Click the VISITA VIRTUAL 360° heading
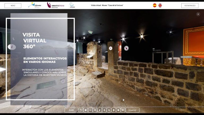204x115 pixels. point(35,40)
